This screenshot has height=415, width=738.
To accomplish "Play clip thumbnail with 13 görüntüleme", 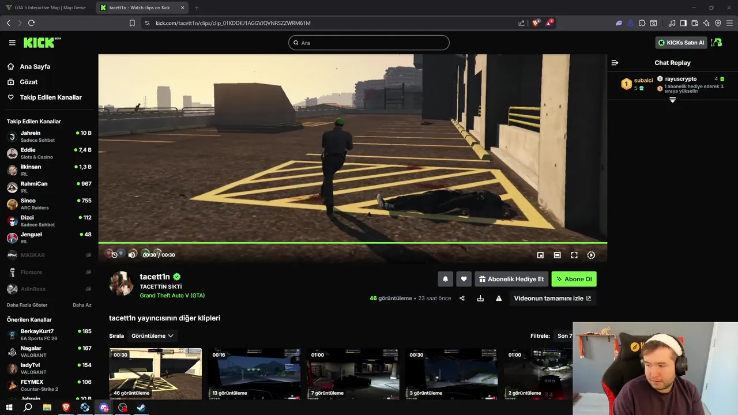I will pyautogui.click(x=254, y=373).
